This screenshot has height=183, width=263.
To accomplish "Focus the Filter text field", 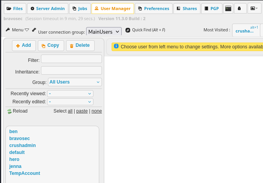I will [71, 59].
